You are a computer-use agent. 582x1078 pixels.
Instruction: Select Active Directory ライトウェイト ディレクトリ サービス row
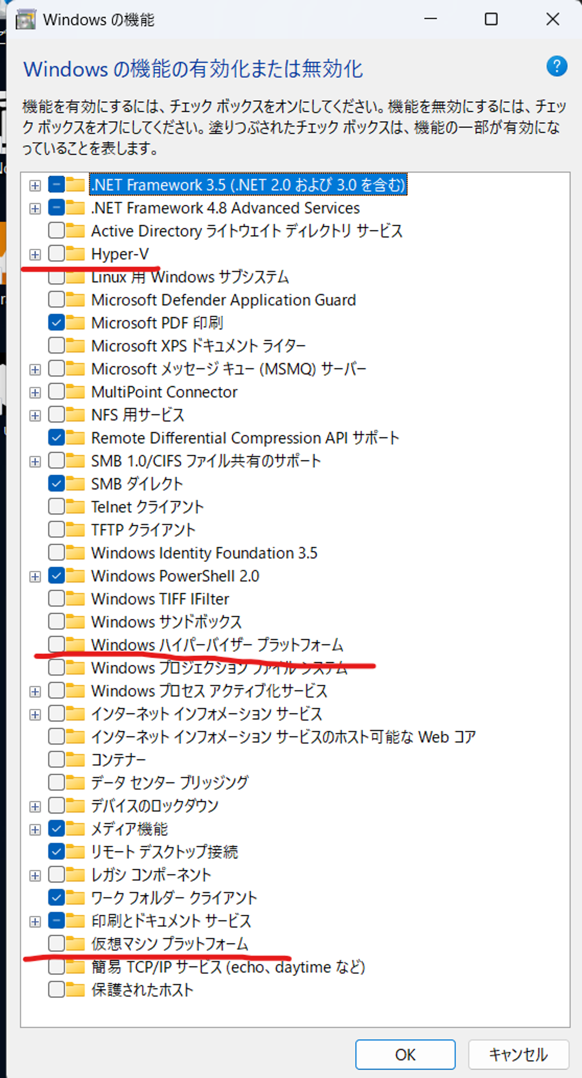coord(247,231)
